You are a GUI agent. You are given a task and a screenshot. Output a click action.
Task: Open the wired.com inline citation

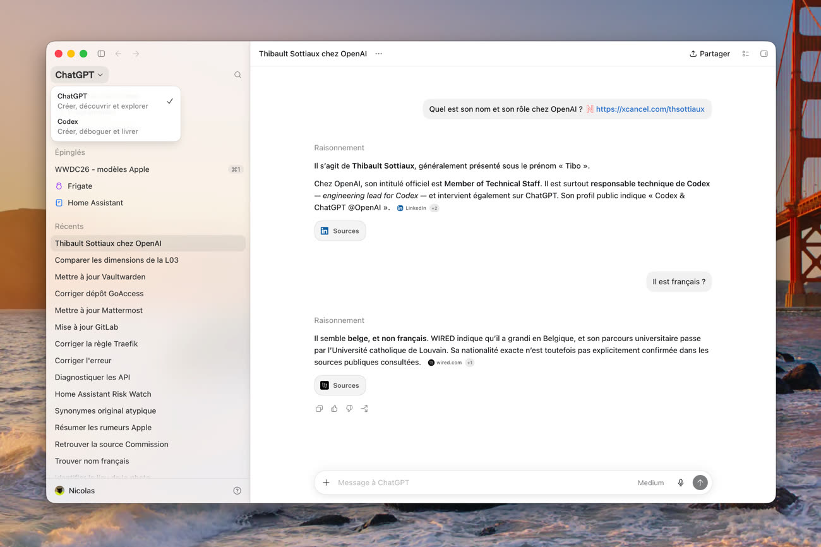pyautogui.click(x=445, y=363)
